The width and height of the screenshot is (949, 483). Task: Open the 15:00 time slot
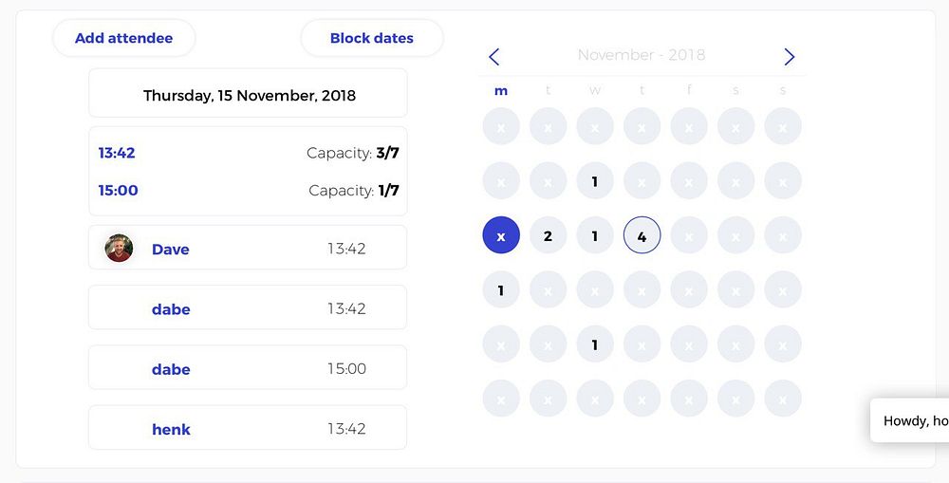119,190
